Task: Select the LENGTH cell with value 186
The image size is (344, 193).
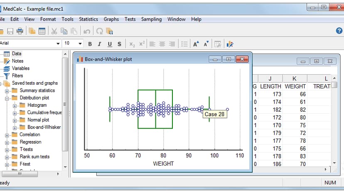Action: click(x=270, y=164)
